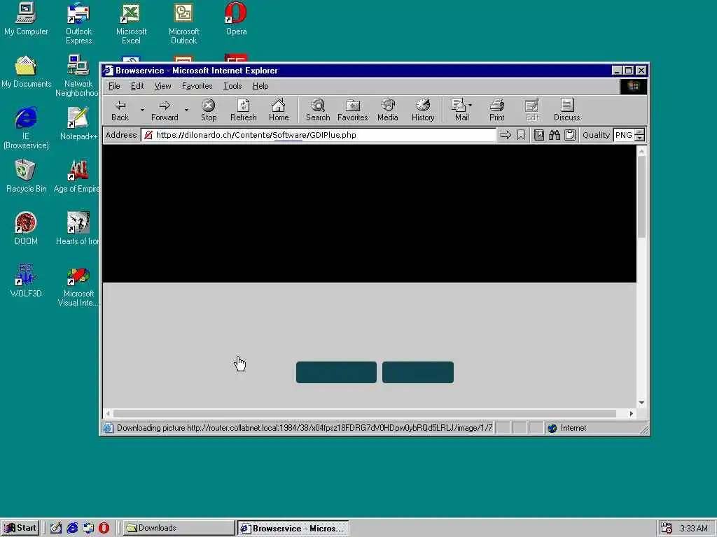This screenshot has width=717, height=537.
Task: Click the vertical scrollbar down arrow
Action: 641,403
